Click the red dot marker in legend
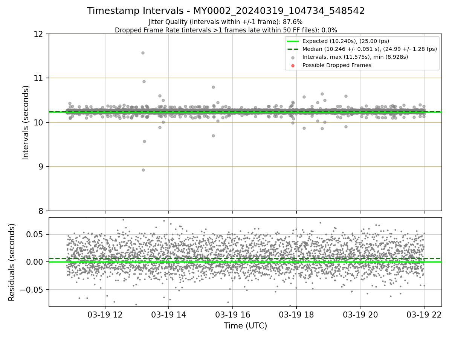This screenshot has width=452, height=339. [293, 66]
